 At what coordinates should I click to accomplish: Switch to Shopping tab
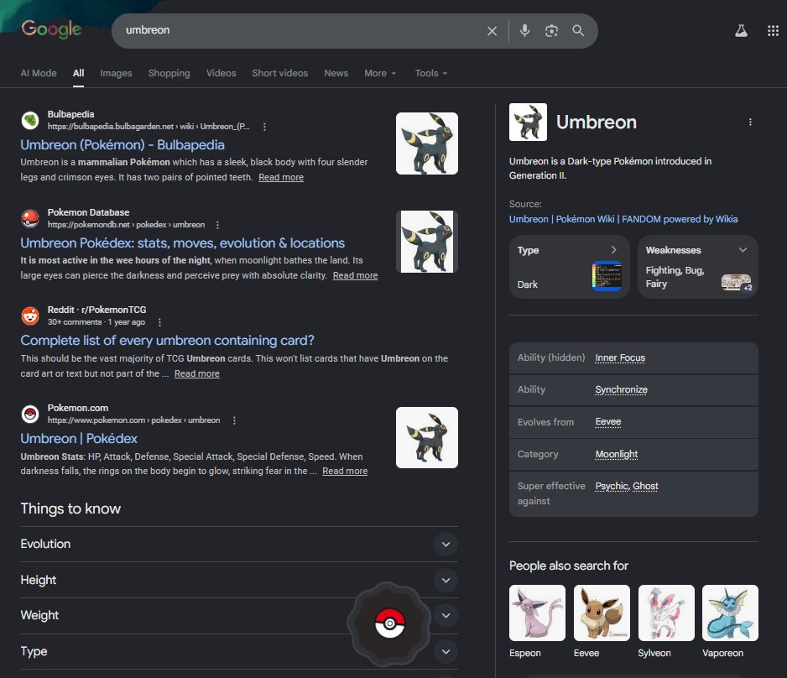point(169,73)
